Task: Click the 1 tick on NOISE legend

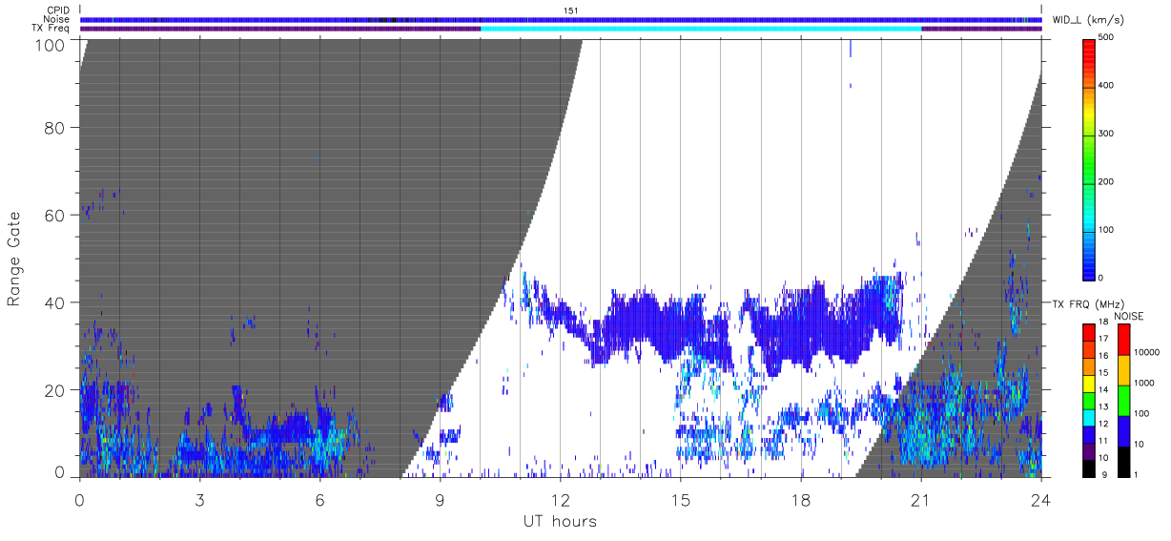Action: pyautogui.click(x=1137, y=474)
